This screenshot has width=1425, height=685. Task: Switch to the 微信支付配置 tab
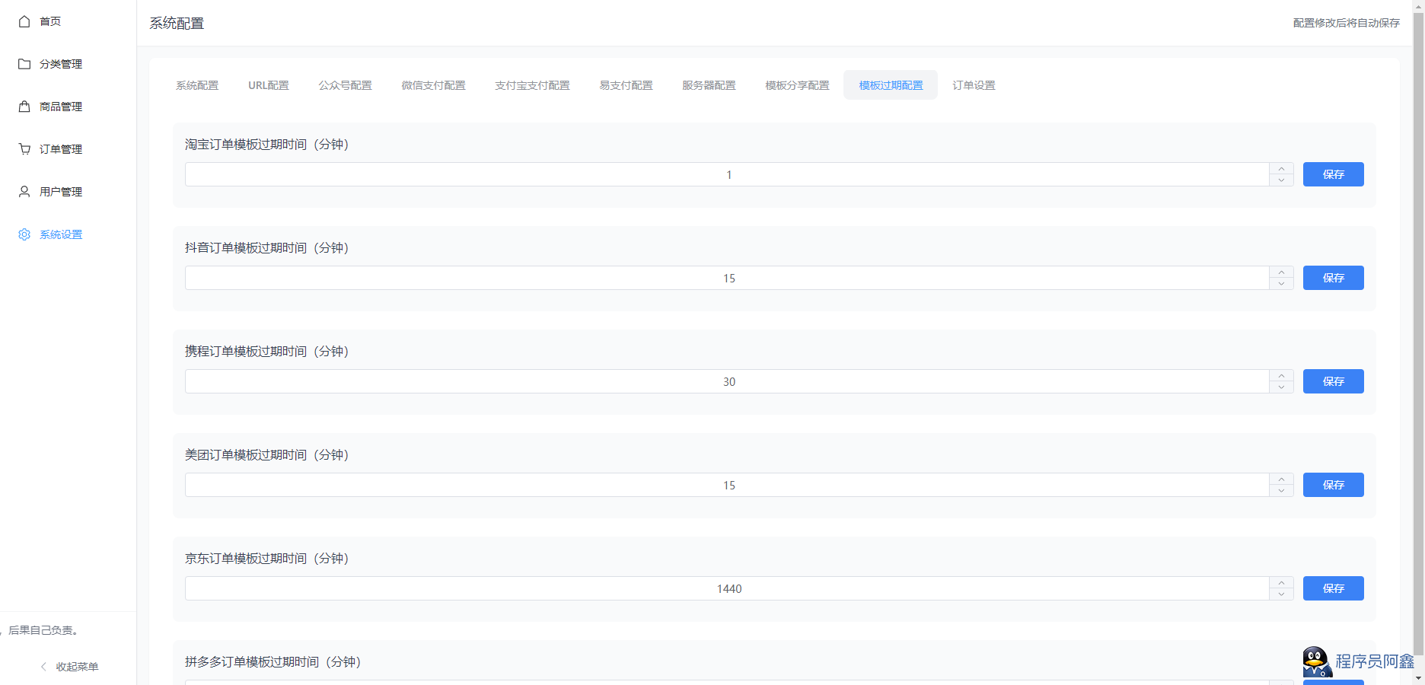pos(433,85)
